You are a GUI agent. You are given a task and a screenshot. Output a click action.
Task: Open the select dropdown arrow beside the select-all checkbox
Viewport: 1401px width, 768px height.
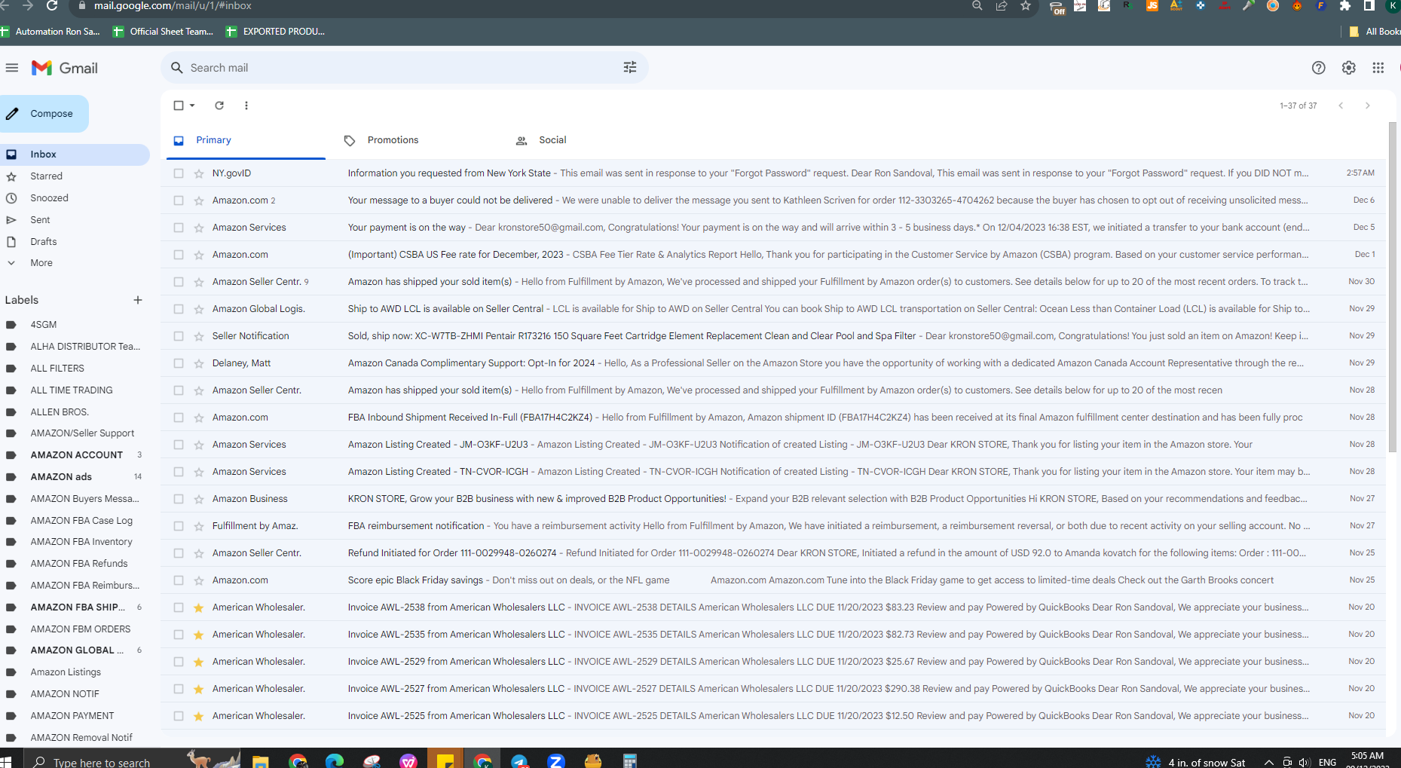click(x=192, y=106)
